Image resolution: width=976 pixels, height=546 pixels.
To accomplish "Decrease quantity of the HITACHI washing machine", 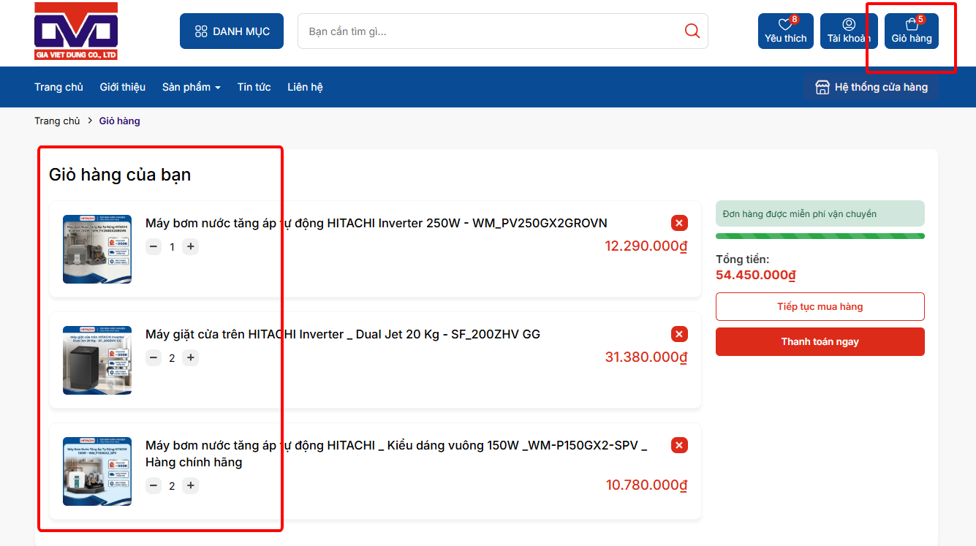I will click(154, 357).
